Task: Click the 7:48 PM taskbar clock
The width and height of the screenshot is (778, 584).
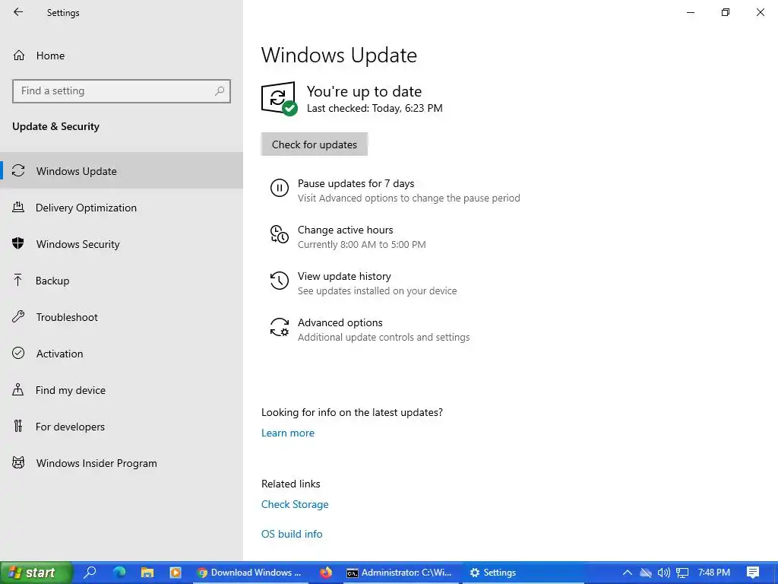Action: click(x=713, y=573)
